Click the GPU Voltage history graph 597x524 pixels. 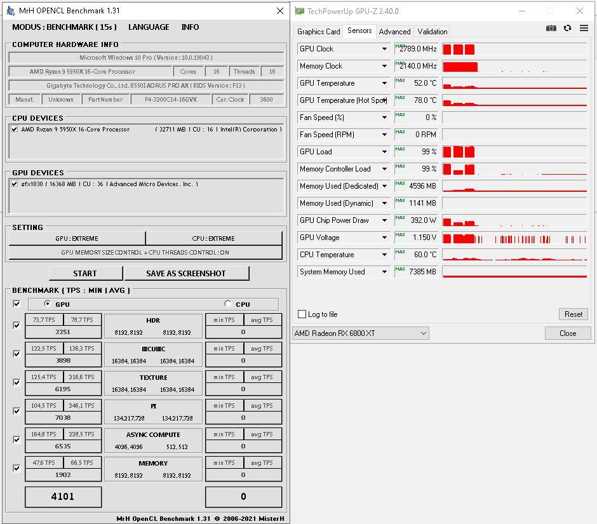coord(514,238)
